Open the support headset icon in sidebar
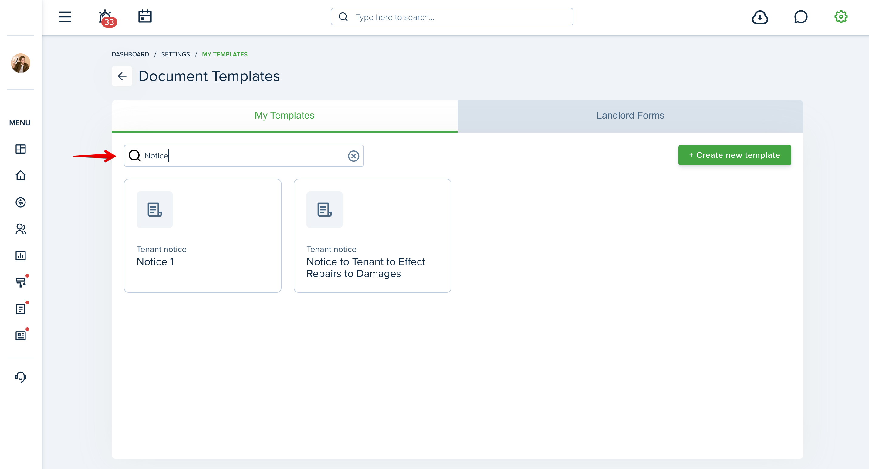869x469 pixels. [21, 376]
